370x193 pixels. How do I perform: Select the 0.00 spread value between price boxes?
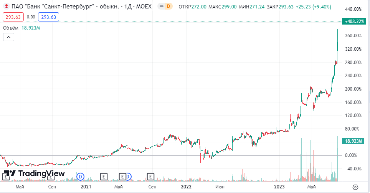(31, 17)
